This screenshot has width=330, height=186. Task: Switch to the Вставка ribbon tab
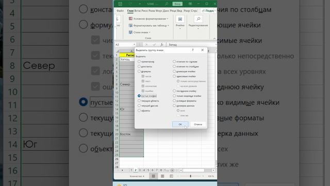[138, 10]
